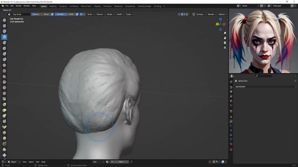This screenshot has height=167, width=298.
Task: Select the Inflate brush tool
Action: (4, 54)
